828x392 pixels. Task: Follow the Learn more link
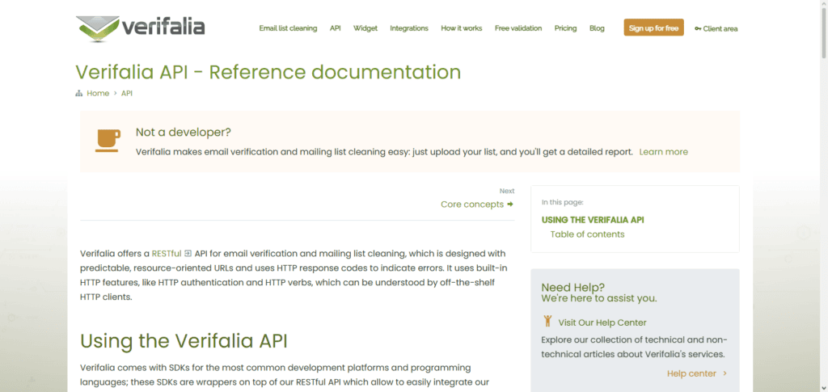[663, 152]
